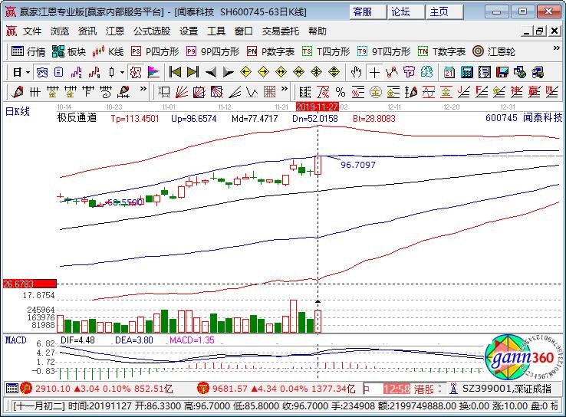Screen dimensions: 566x417
Task: Click the 2019-11-27 date marker
Action: pos(317,107)
